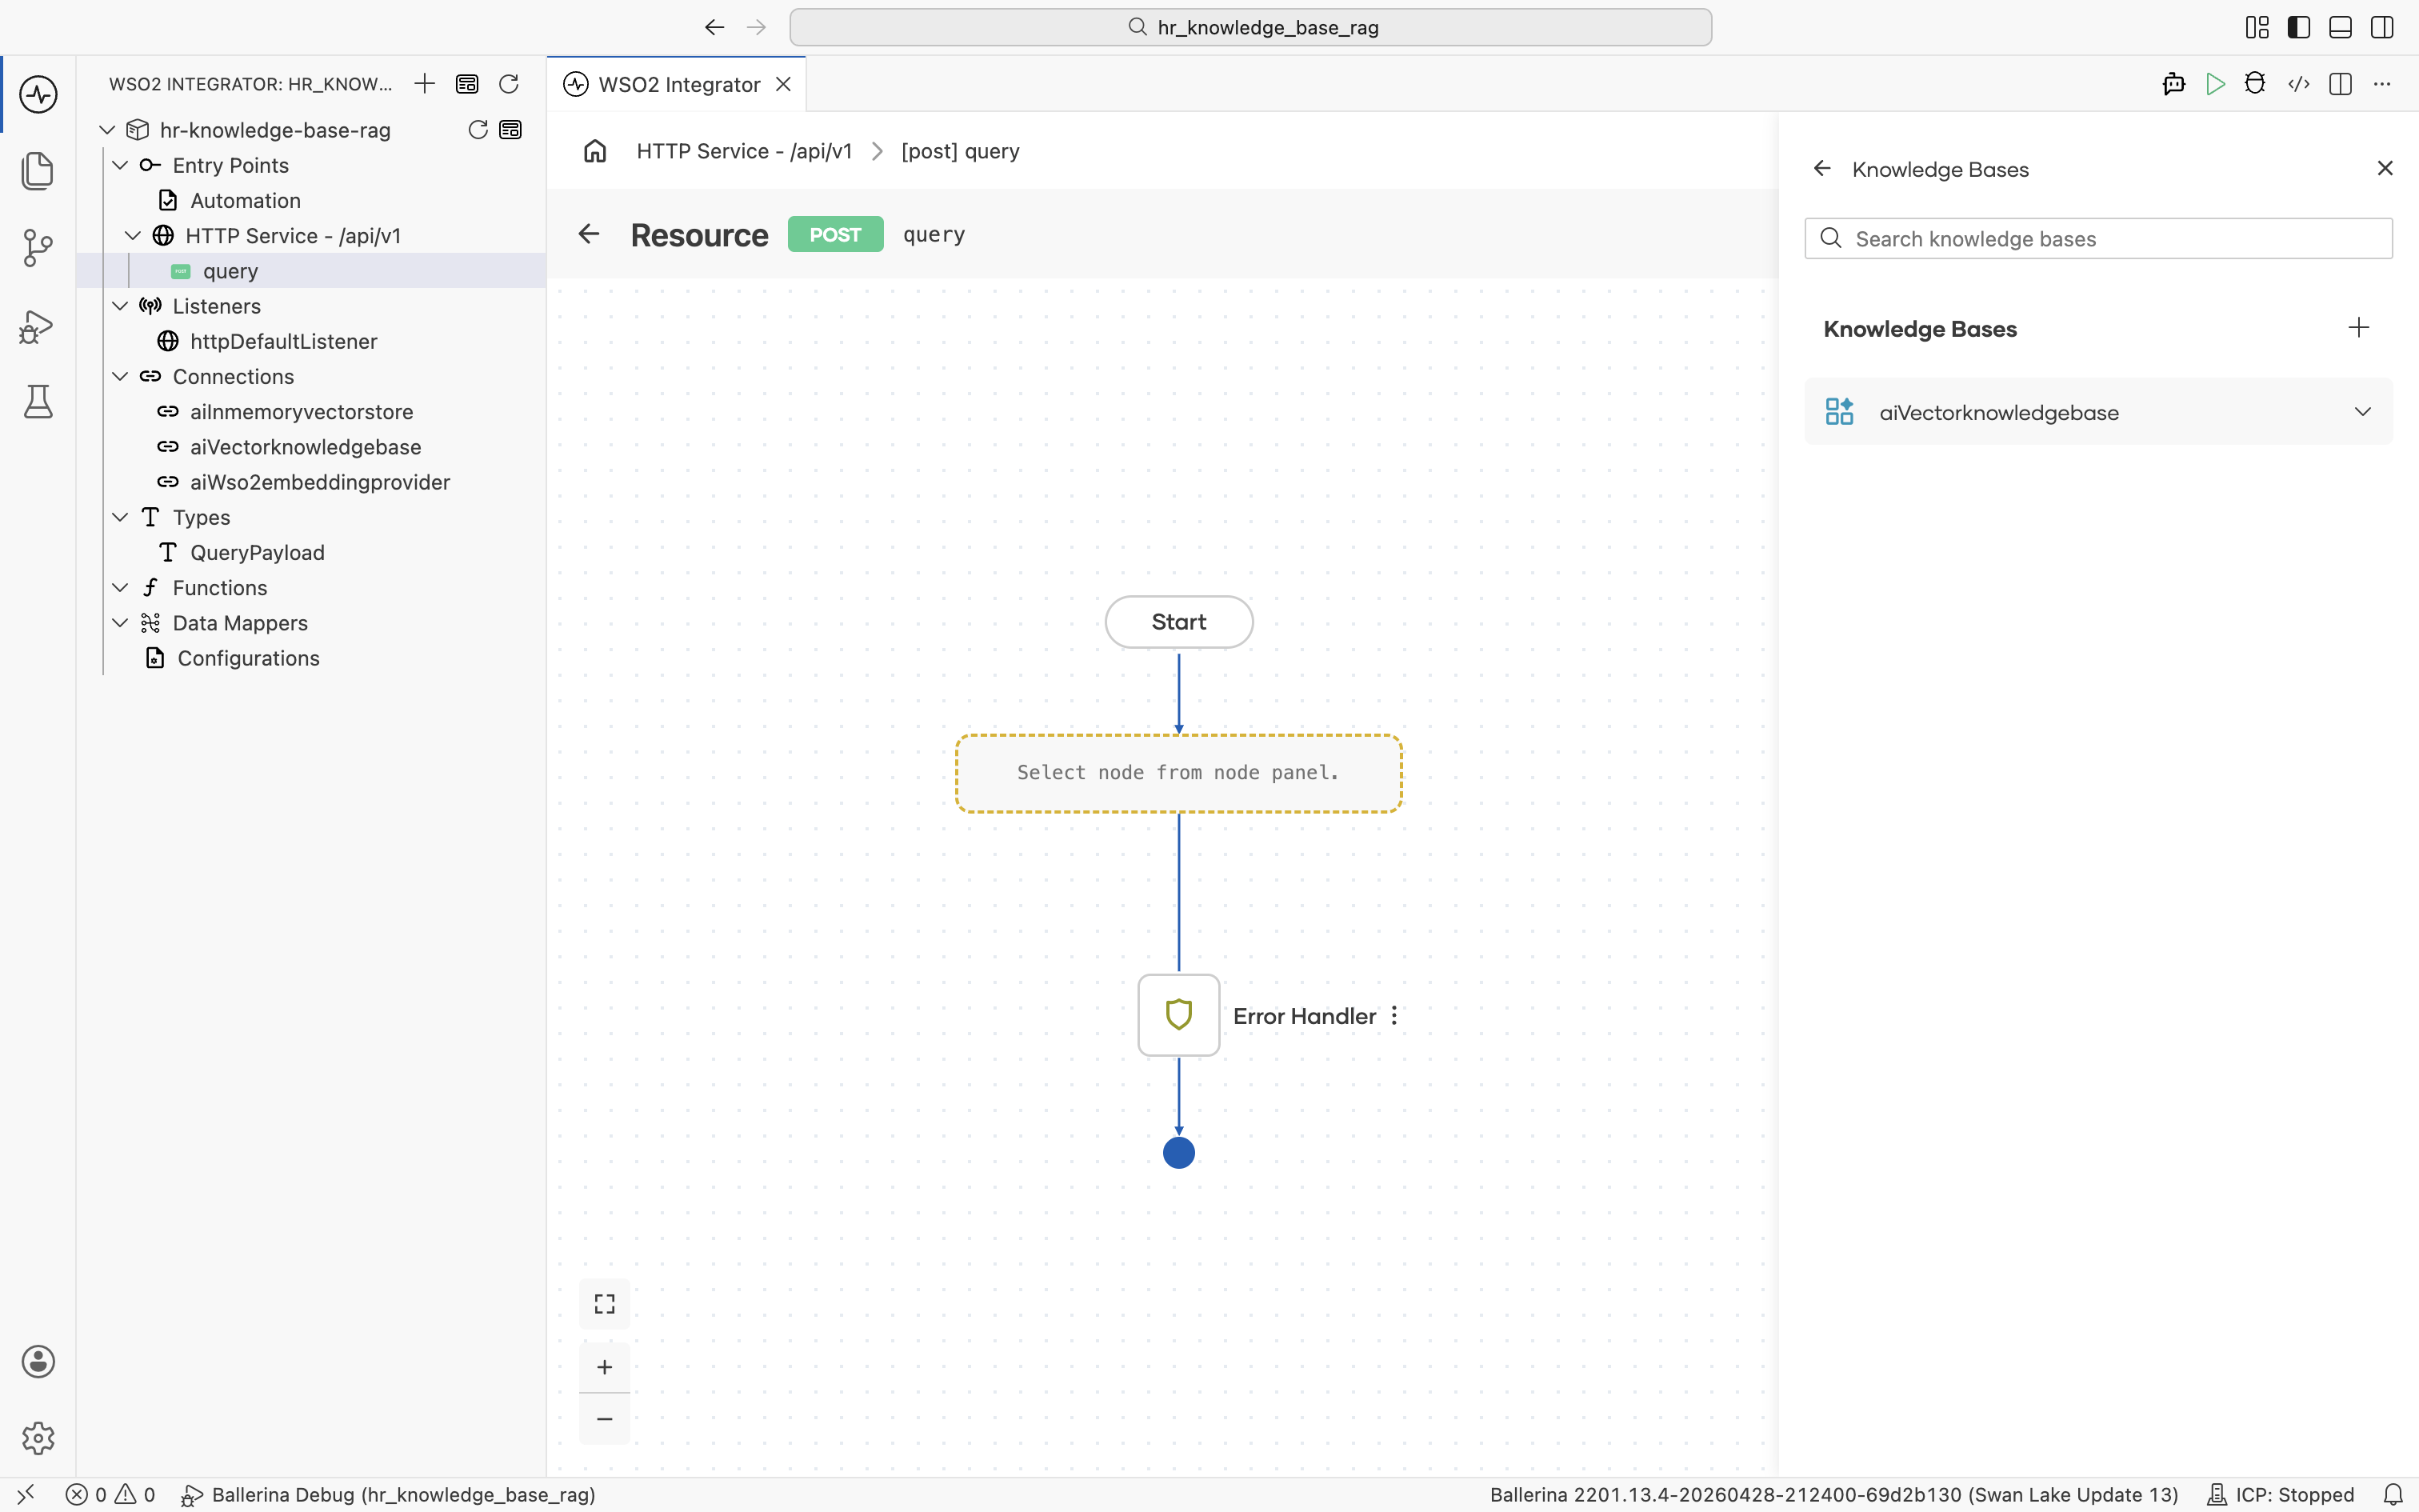Select the Error Handler shield node
The width and height of the screenshot is (2419, 1512).
pyautogui.click(x=1178, y=1015)
